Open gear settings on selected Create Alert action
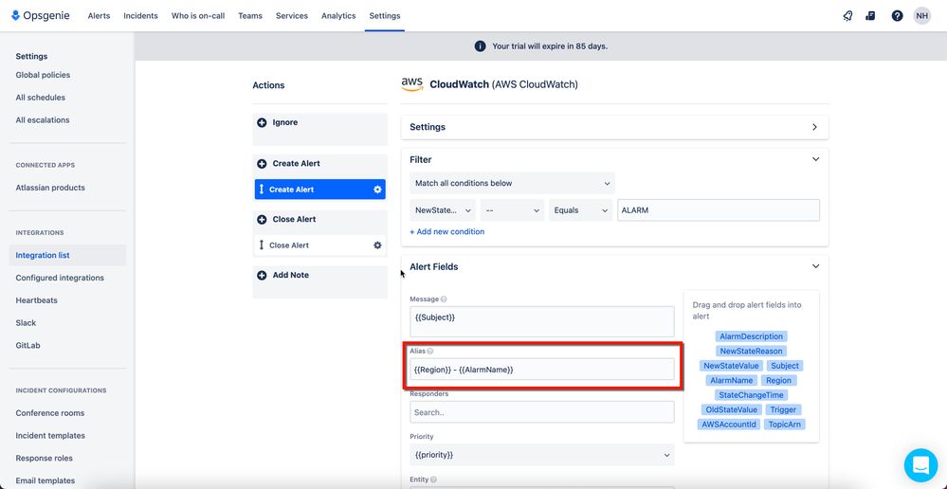Viewport: 947px width, 489px height. tap(377, 190)
